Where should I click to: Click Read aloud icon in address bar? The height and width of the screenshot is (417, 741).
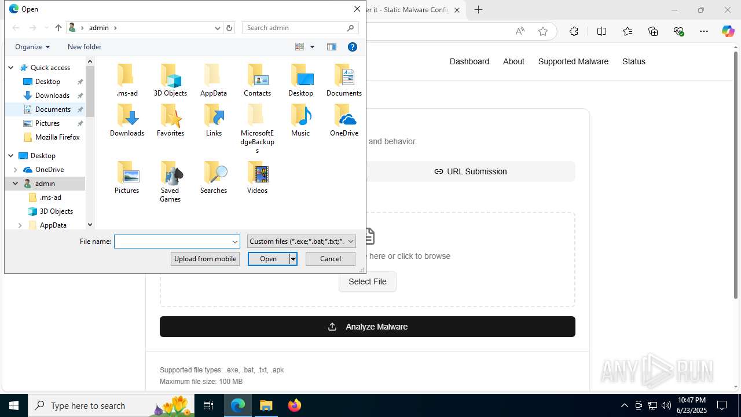pyautogui.click(x=520, y=31)
